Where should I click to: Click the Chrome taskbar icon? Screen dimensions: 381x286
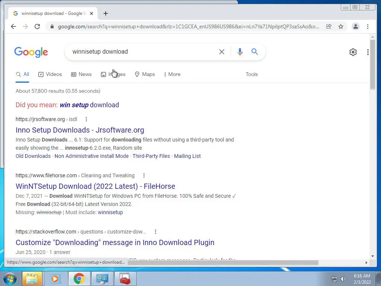[79, 279]
